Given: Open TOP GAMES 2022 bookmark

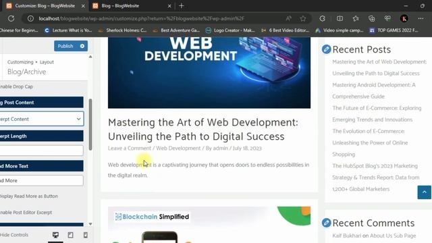Looking at the screenshot, I should pyautogui.click(x=394, y=30).
